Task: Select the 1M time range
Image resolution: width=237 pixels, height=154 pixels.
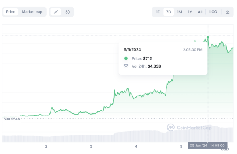Action: pyautogui.click(x=179, y=12)
